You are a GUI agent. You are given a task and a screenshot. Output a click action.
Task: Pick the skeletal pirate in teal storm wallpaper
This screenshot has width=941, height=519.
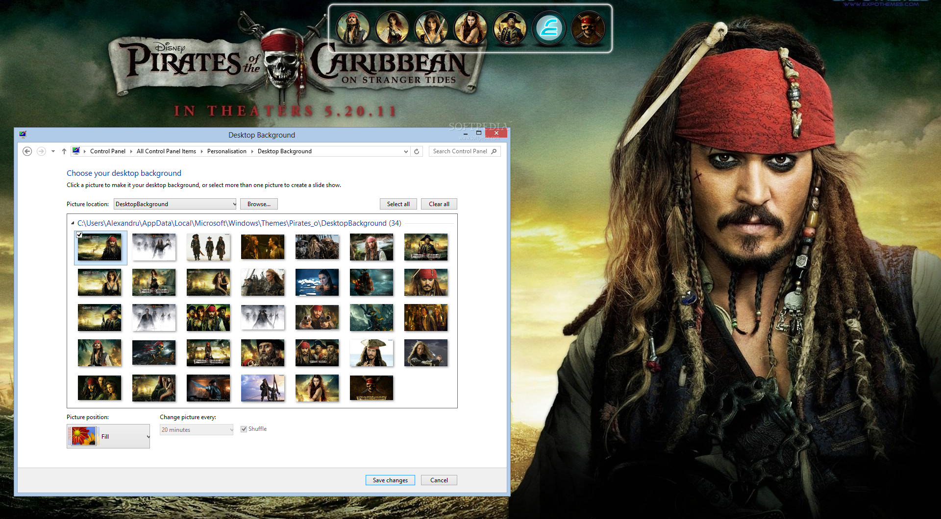click(x=371, y=317)
